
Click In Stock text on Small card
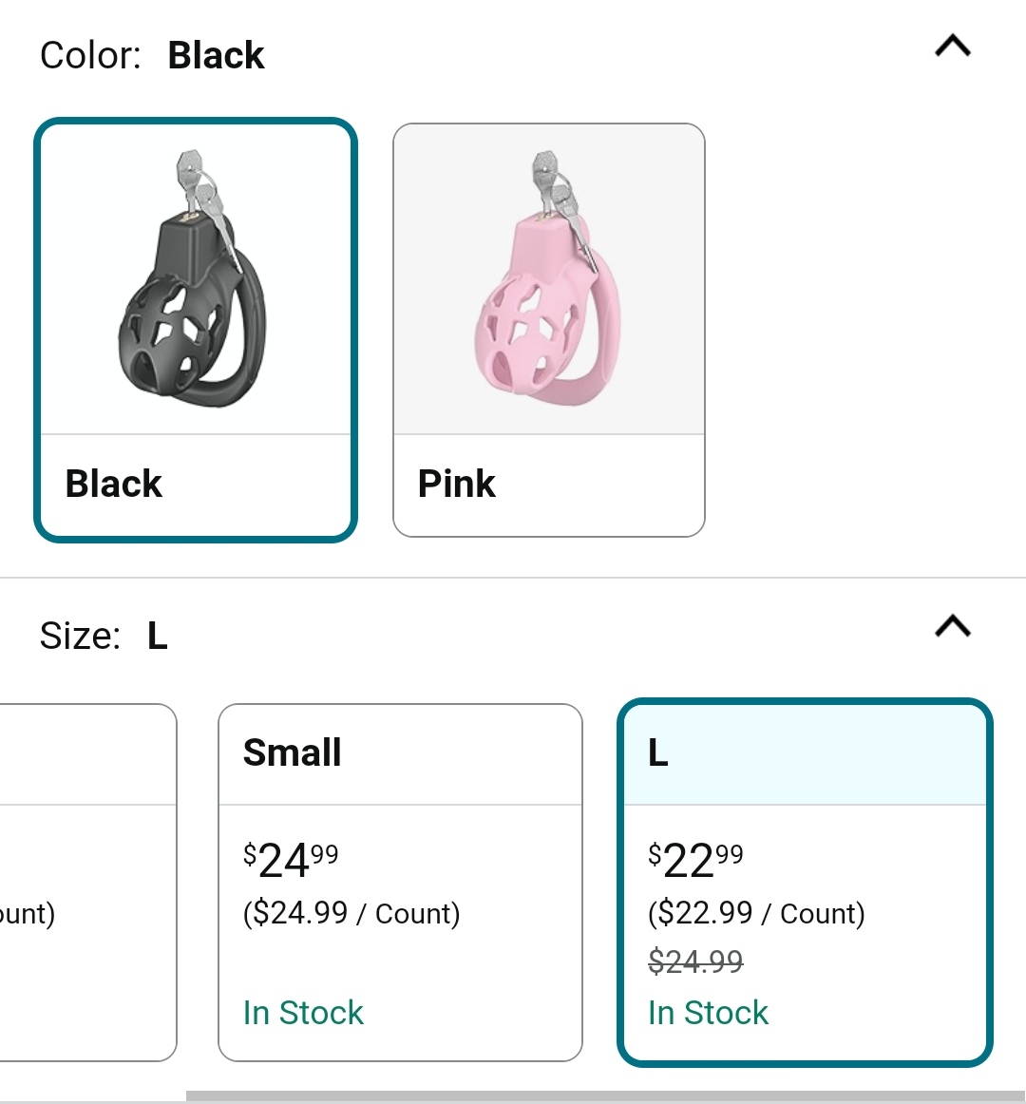coord(303,1013)
